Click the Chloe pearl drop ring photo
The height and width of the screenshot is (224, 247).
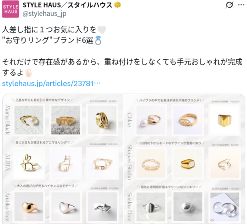pos(151,120)
